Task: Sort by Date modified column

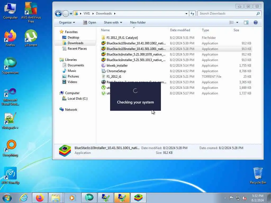Action: (x=180, y=30)
